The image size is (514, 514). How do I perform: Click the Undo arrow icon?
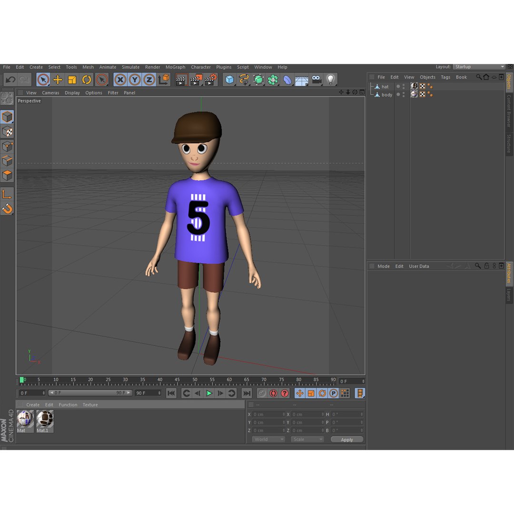click(x=10, y=79)
